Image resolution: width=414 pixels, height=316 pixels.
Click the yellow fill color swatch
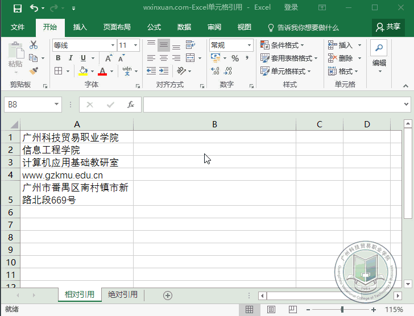[x=83, y=71]
